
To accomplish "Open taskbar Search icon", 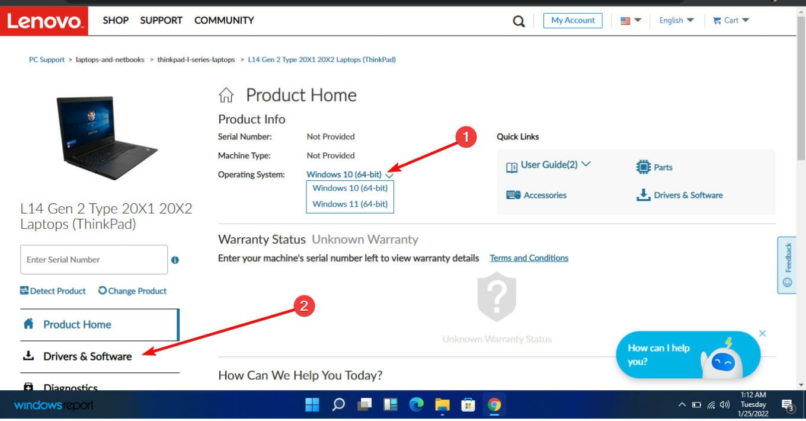I will [x=338, y=405].
